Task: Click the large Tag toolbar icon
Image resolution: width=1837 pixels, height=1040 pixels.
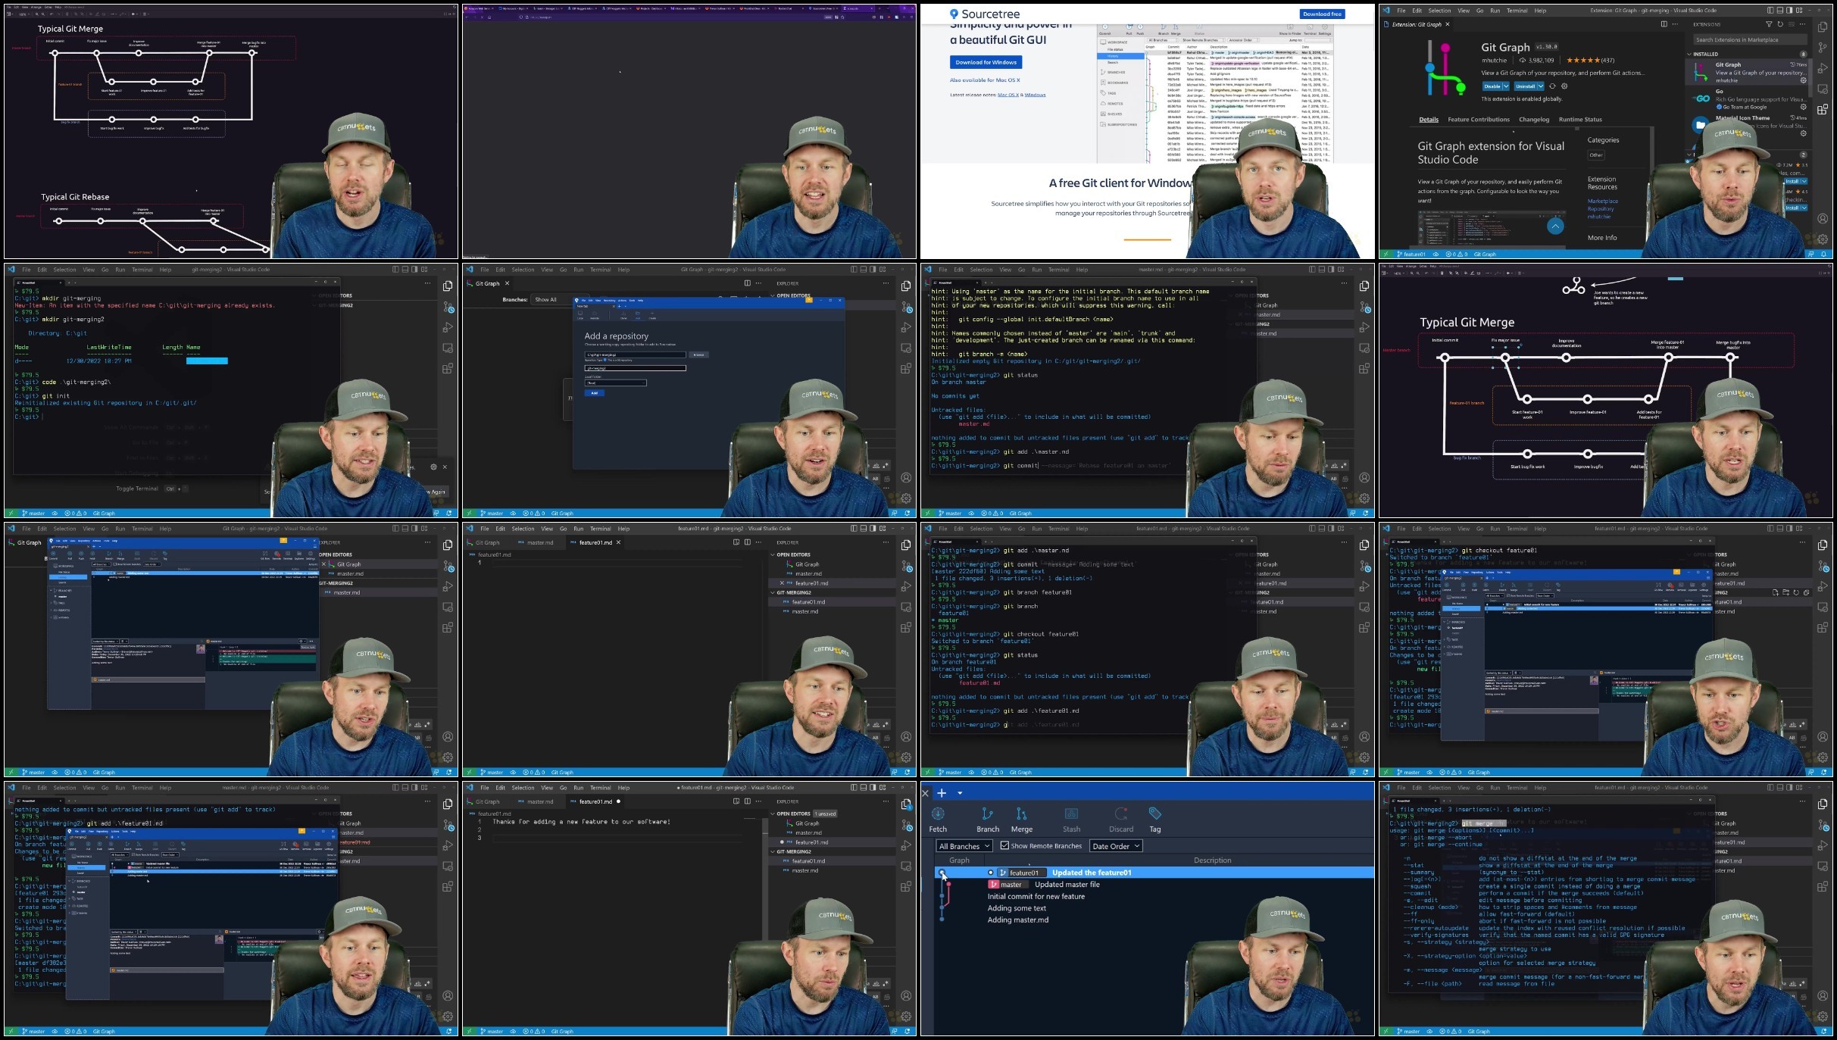Action: pyautogui.click(x=1154, y=819)
